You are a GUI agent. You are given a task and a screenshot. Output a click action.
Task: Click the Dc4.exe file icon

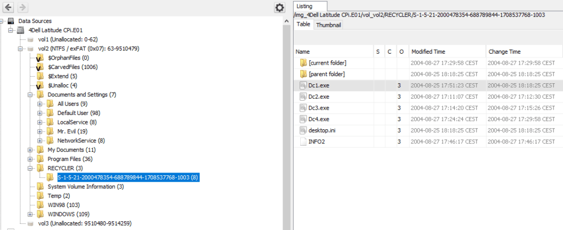pyautogui.click(x=303, y=119)
